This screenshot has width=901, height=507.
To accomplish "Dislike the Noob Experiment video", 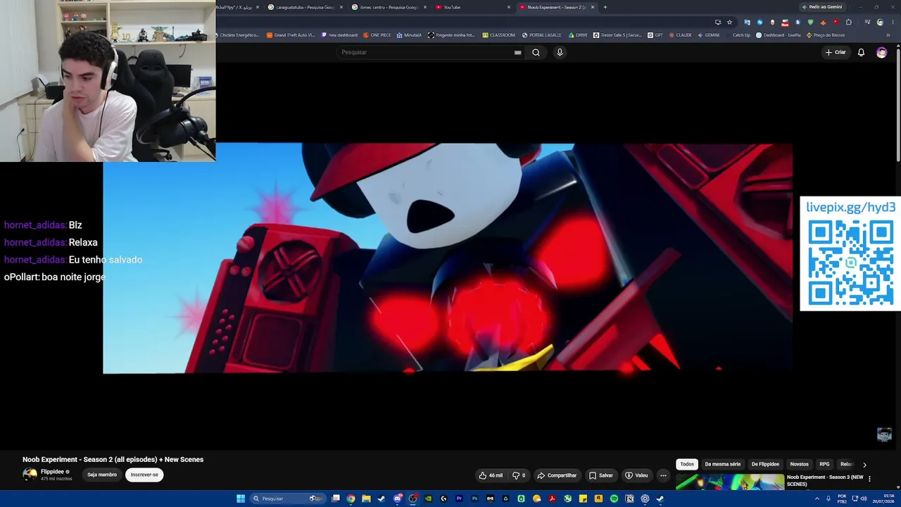I will [x=519, y=475].
